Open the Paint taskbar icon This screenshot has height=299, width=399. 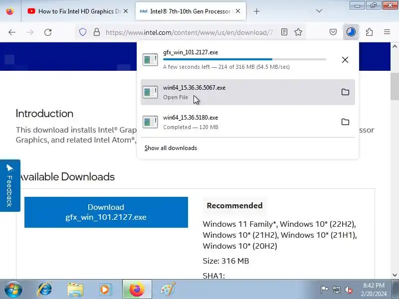[x=168, y=290]
